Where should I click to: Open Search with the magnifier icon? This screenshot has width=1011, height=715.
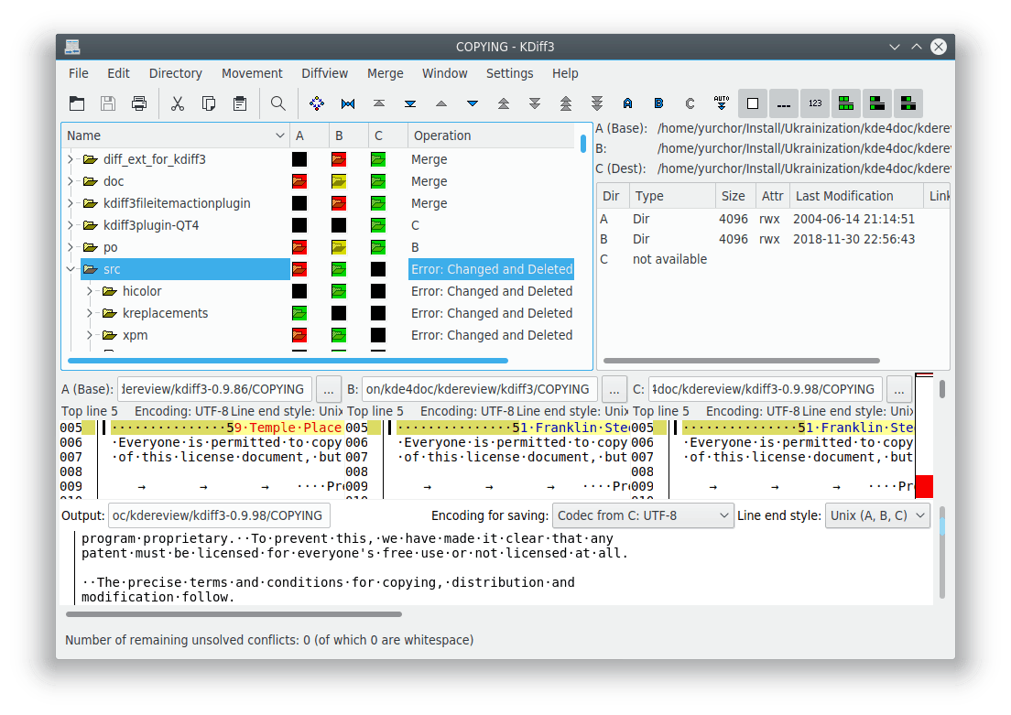pyautogui.click(x=277, y=103)
